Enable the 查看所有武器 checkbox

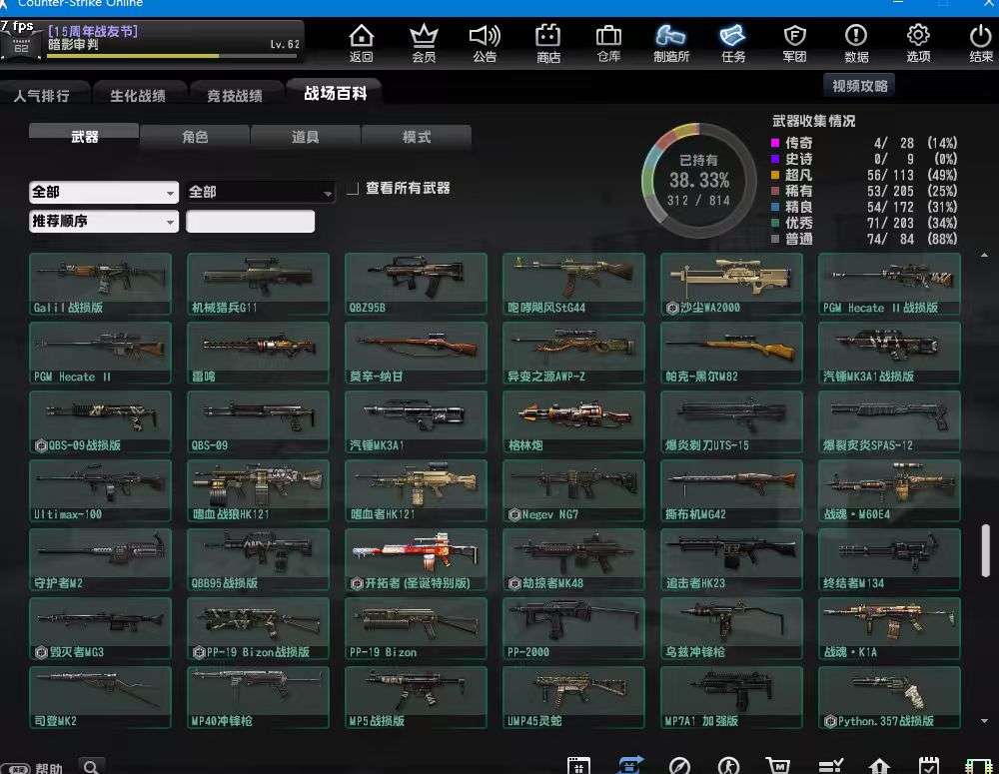353,189
